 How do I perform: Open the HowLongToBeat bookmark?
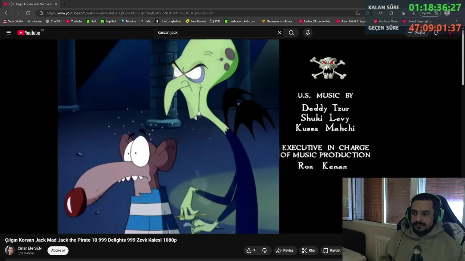pos(169,21)
